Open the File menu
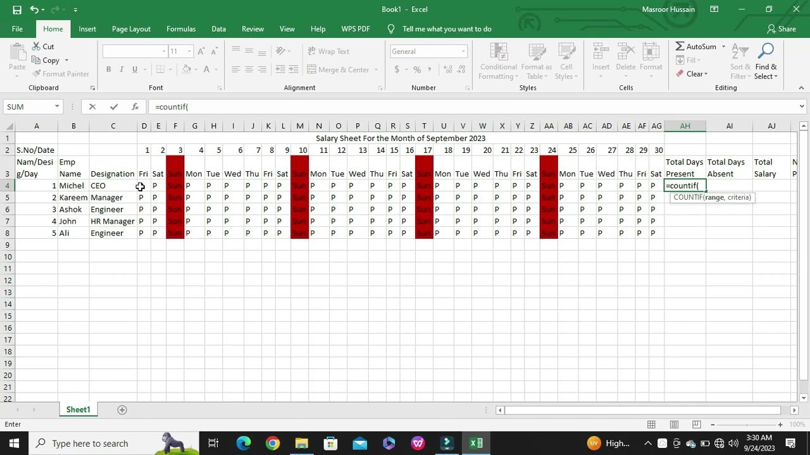The height and width of the screenshot is (455, 810). 17,29
